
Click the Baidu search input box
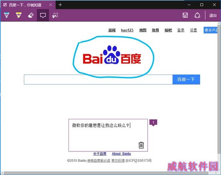pos(98,79)
